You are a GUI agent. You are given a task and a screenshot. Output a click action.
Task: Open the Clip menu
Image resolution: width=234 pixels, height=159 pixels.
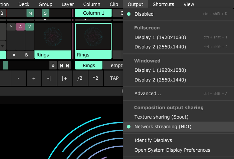click(x=114, y=4)
